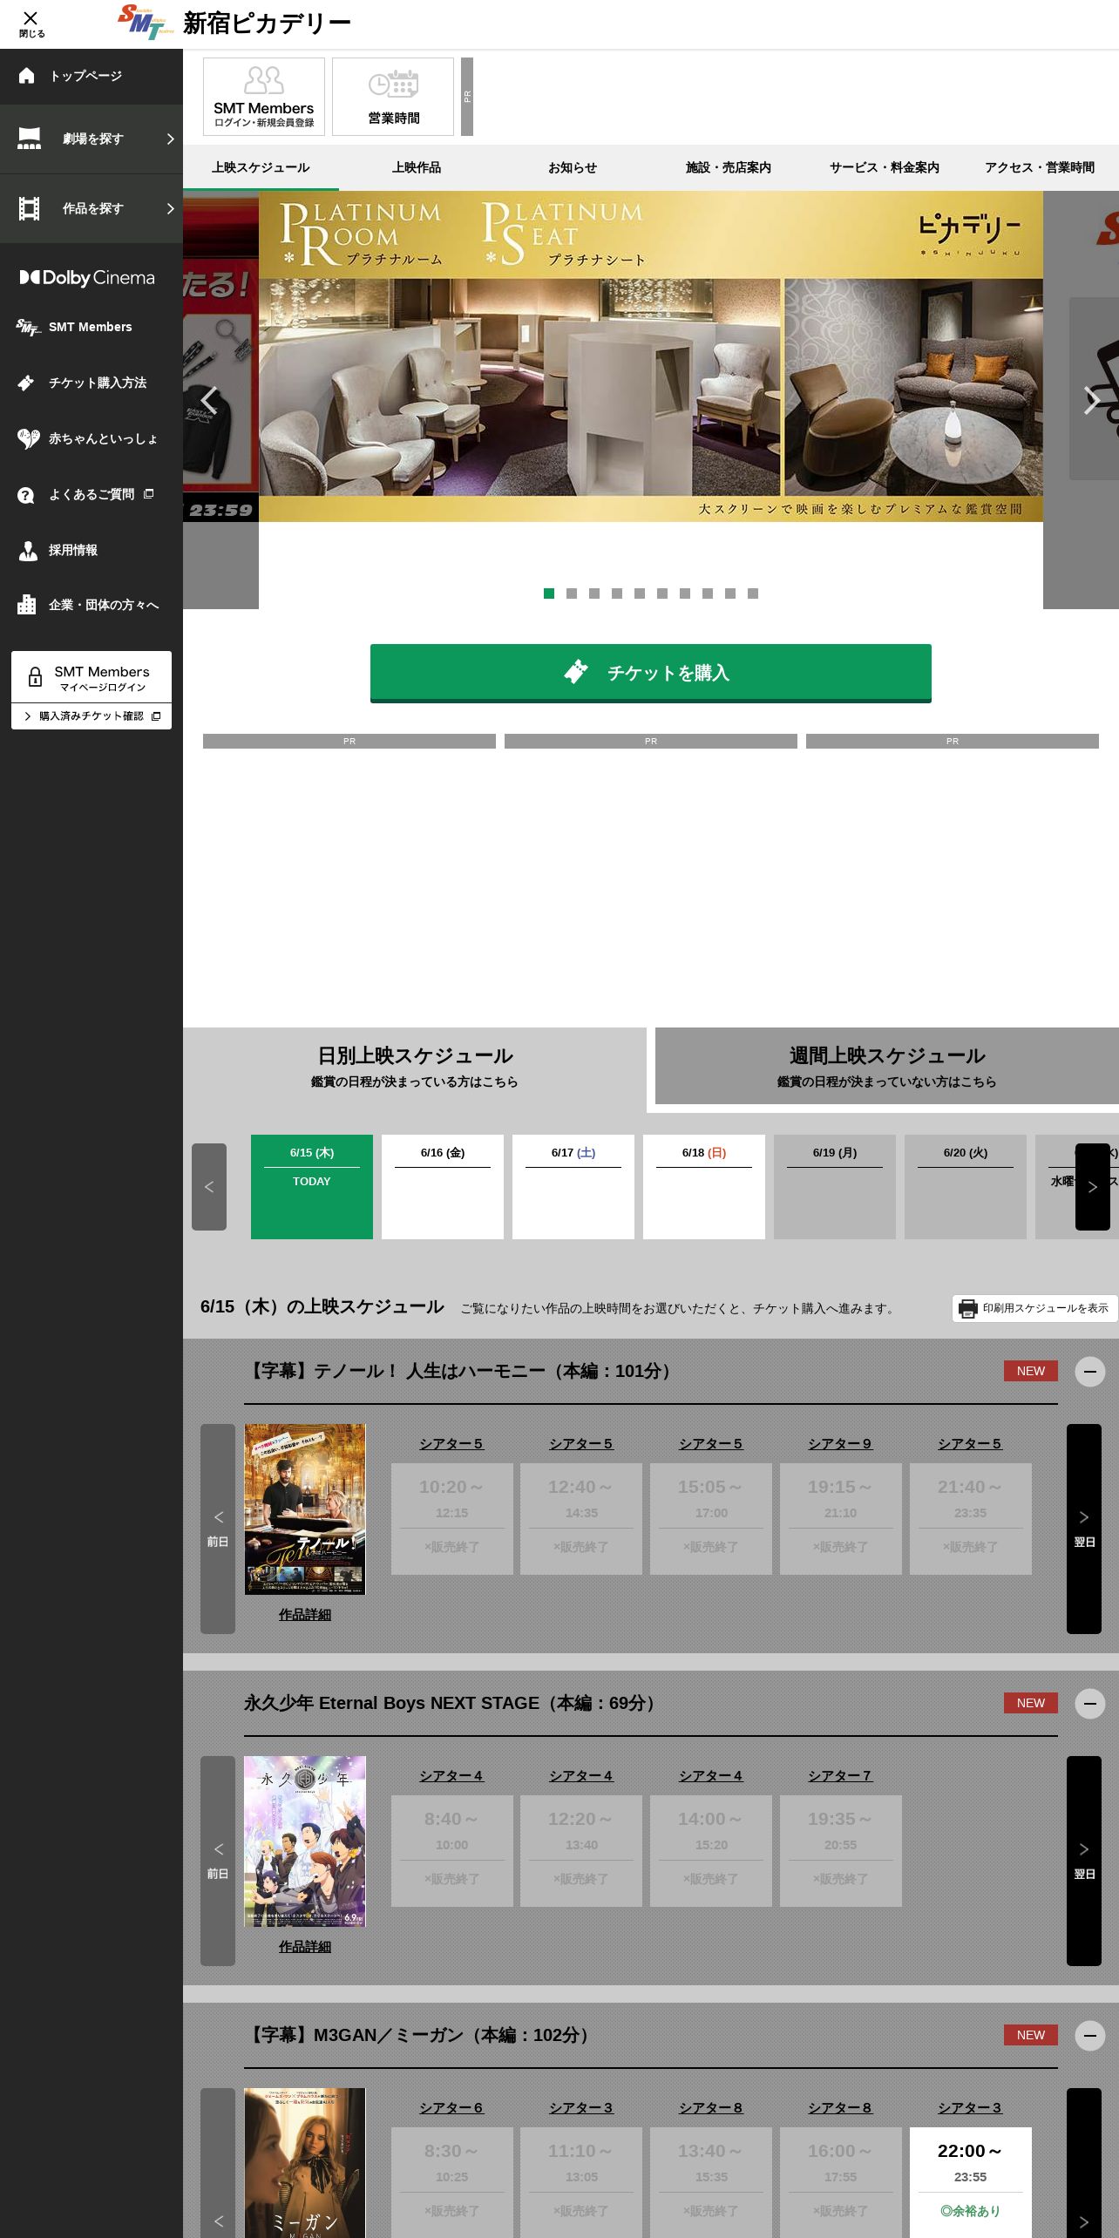Open M3GAN poster thumbnail
Viewport: 1119px width, 2238px height.
click(305, 2163)
